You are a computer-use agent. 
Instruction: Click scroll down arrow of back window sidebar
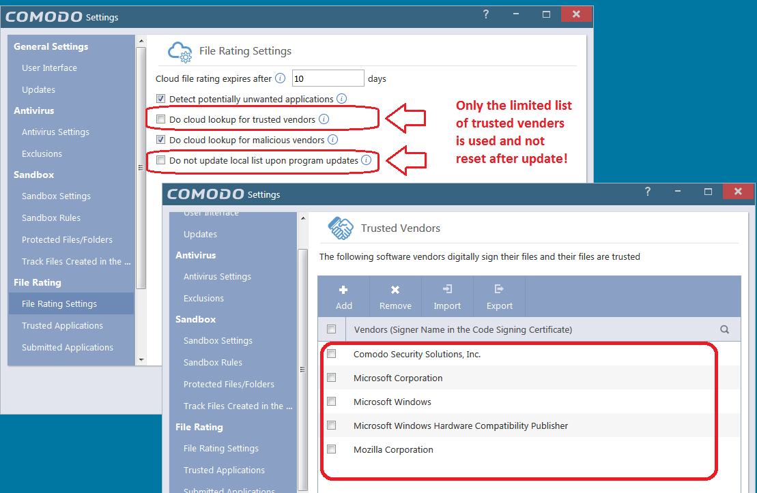point(141,359)
